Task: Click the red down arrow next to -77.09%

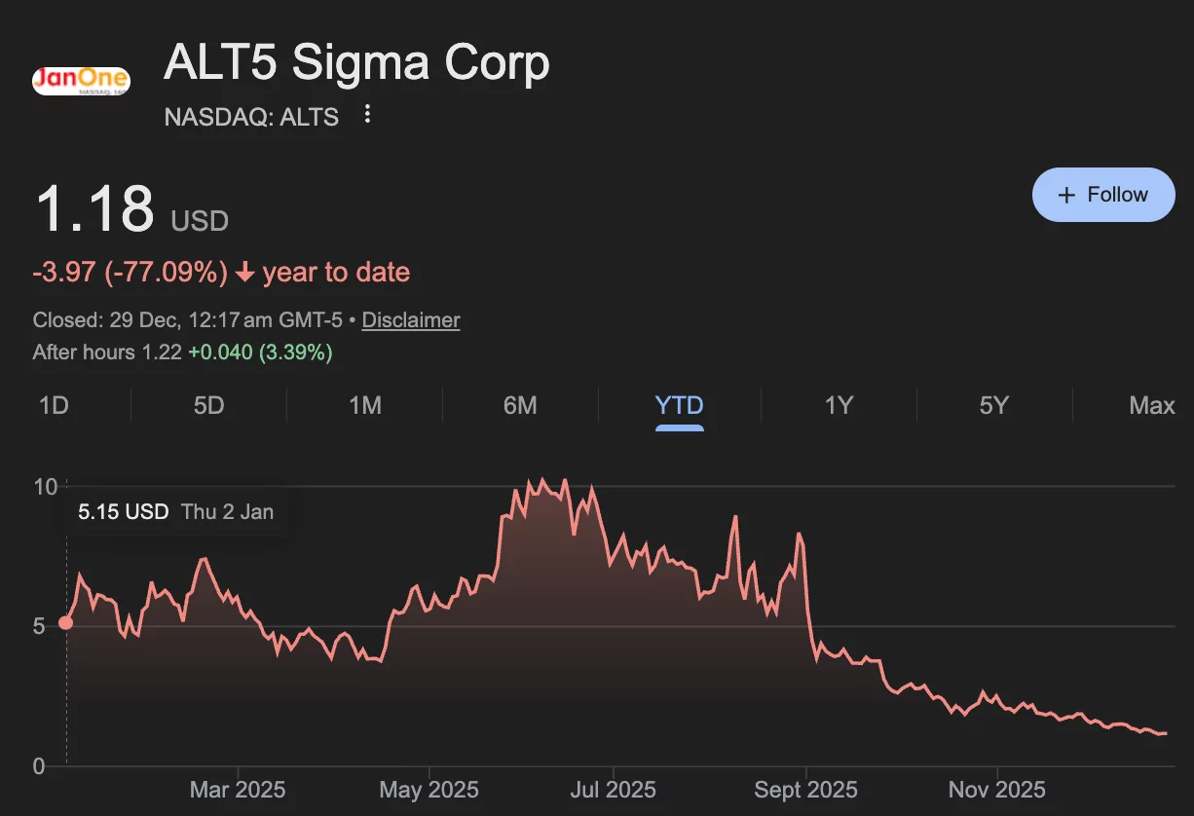Action: (245, 273)
